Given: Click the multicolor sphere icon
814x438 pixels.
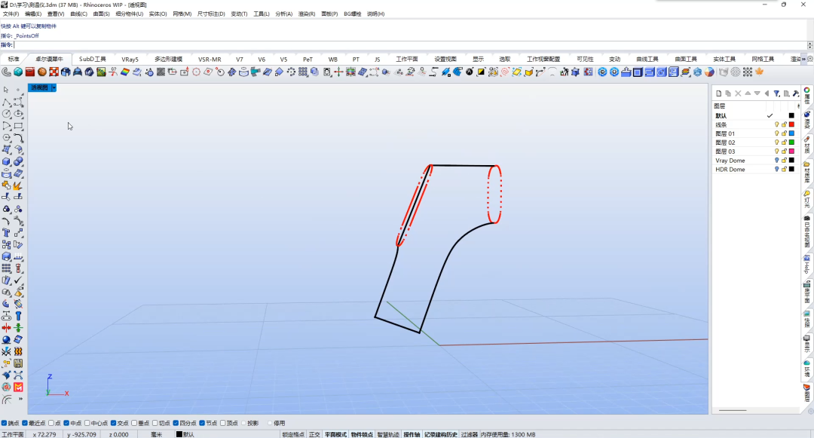Looking at the screenshot, I should pos(709,72).
